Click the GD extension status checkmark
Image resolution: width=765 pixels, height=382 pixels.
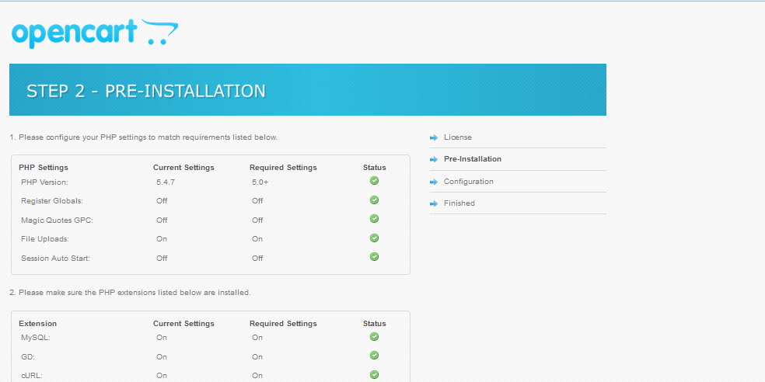374,356
